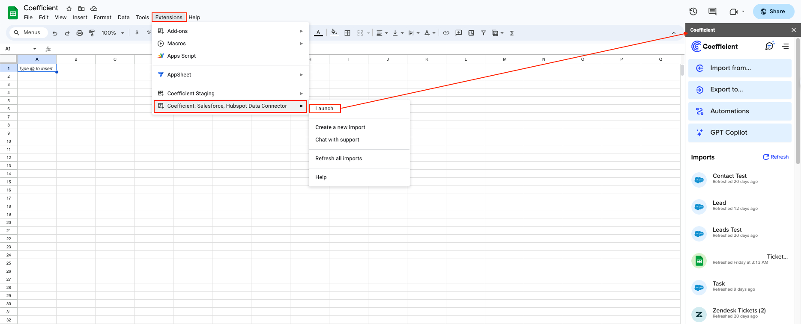The image size is (801, 324).
Task: Open the File menu
Action: point(28,18)
